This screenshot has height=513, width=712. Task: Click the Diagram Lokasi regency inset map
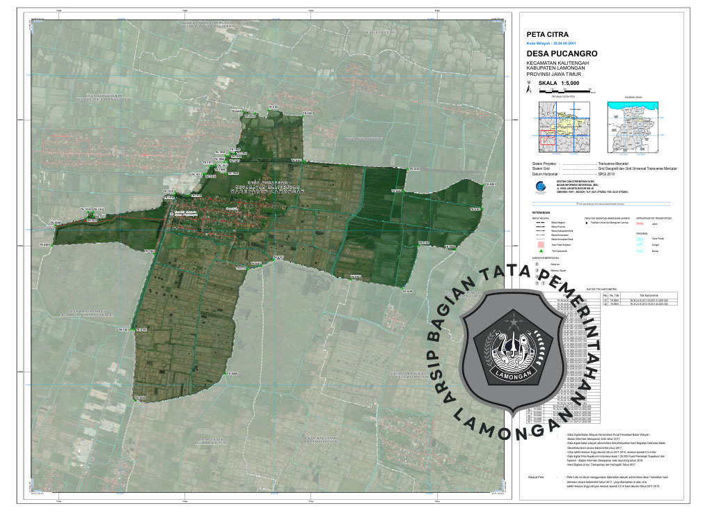(x=633, y=127)
